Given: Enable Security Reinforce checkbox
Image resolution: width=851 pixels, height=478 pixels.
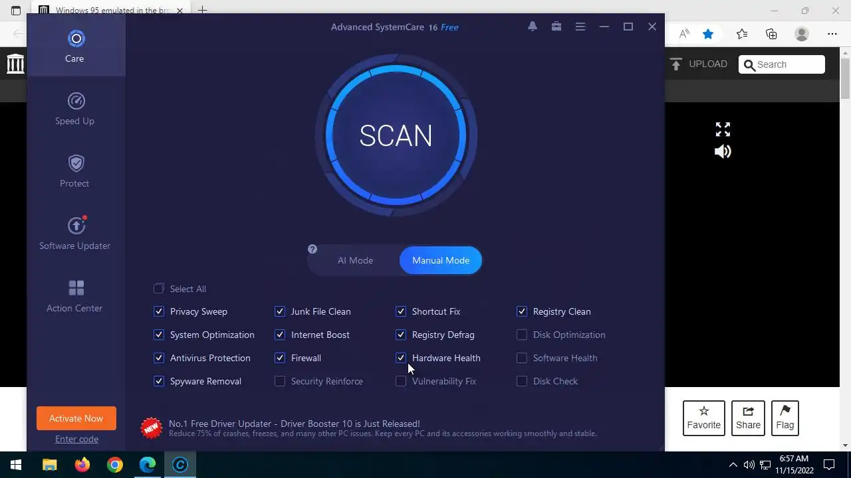Looking at the screenshot, I should (280, 381).
